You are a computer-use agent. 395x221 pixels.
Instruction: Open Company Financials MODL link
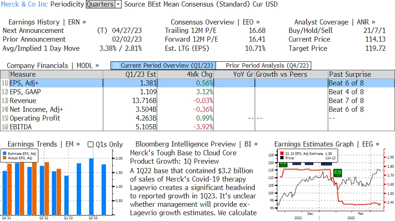pyautogui.click(x=53, y=66)
